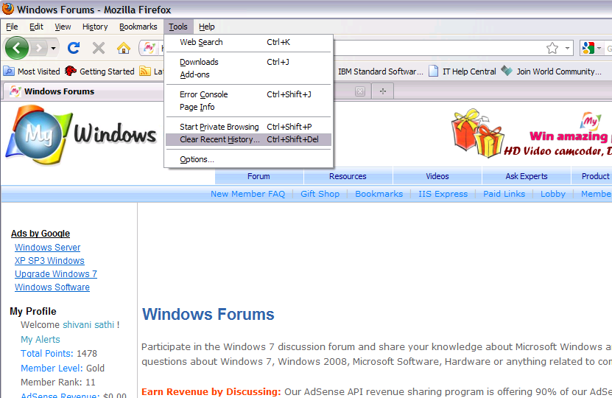Open the Getting Started bookmark
Image resolution: width=612 pixels, height=398 pixels.
point(99,71)
